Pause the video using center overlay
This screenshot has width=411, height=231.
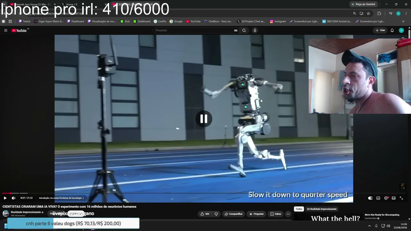point(204,119)
